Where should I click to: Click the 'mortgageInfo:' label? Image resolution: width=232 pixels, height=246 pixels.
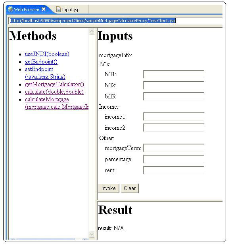point(116,55)
